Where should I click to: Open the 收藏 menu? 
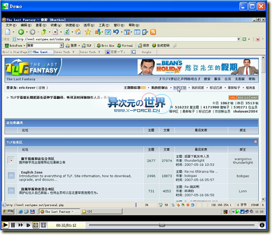(56, 25)
